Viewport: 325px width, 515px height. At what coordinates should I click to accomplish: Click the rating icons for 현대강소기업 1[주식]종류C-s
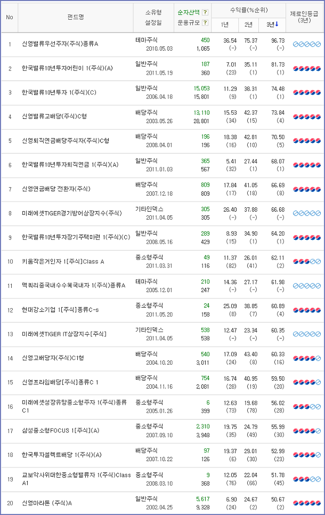click(306, 310)
